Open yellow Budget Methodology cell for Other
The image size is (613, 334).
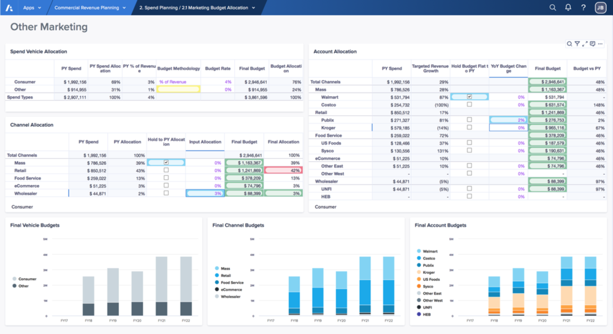coord(178,89)
